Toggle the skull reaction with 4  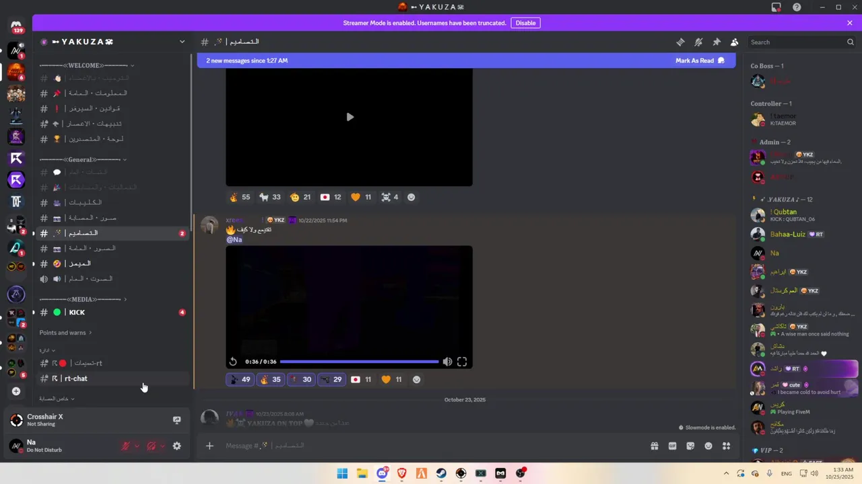pos(389,197)
